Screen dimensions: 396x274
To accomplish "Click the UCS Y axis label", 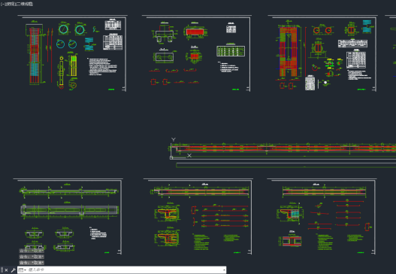I will tap(174, 139).
